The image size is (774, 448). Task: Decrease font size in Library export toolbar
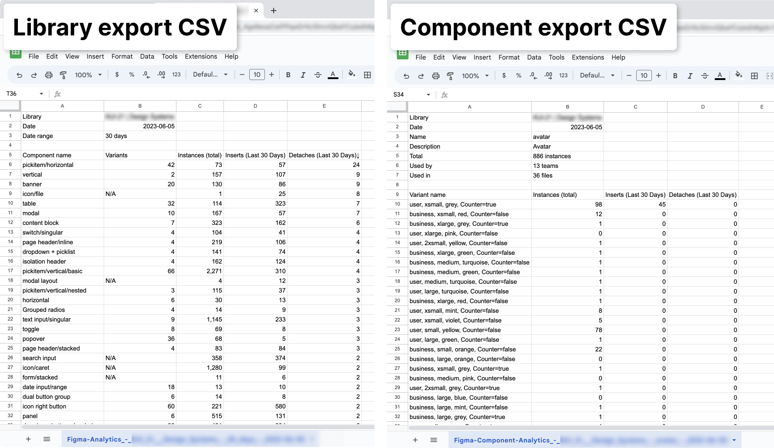[242, 75]
